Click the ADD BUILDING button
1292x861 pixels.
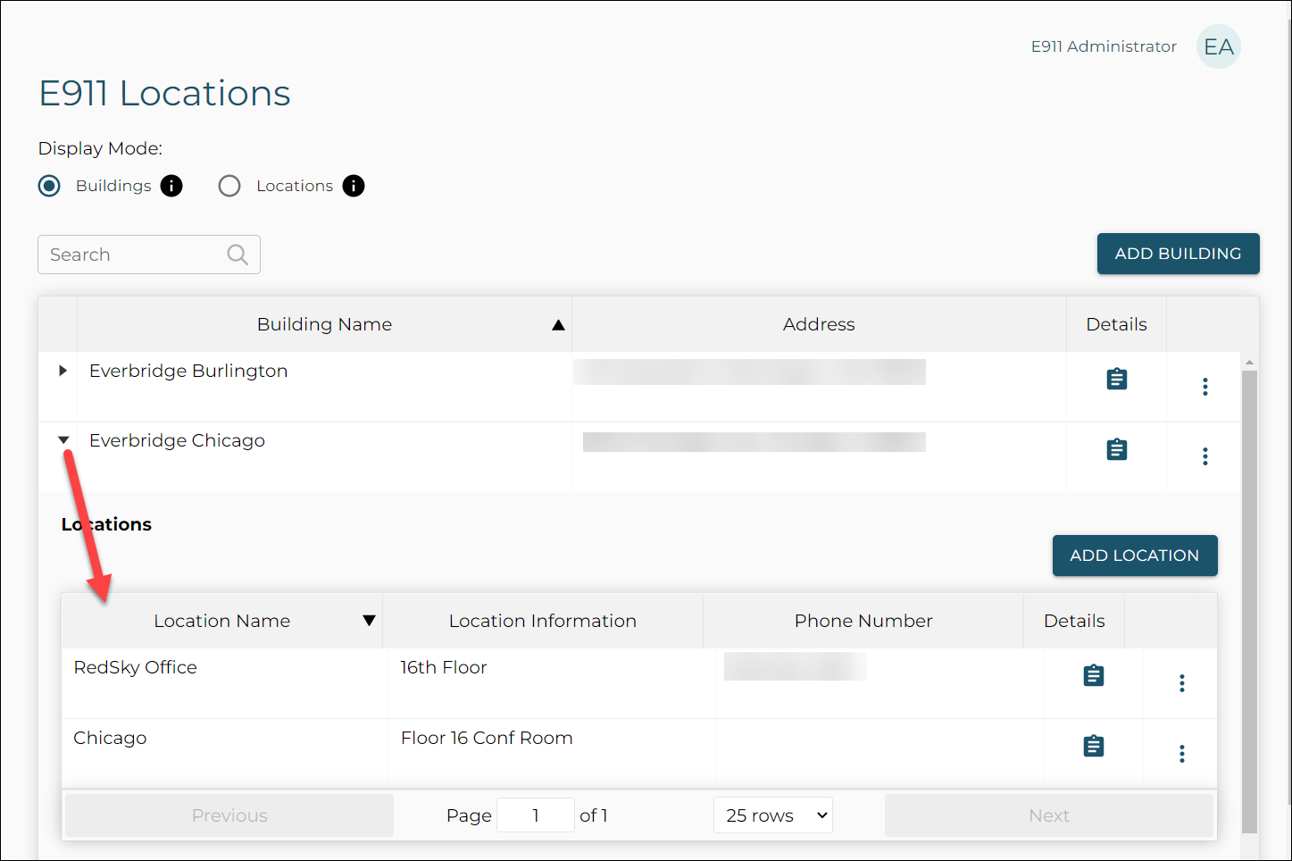1177,254
